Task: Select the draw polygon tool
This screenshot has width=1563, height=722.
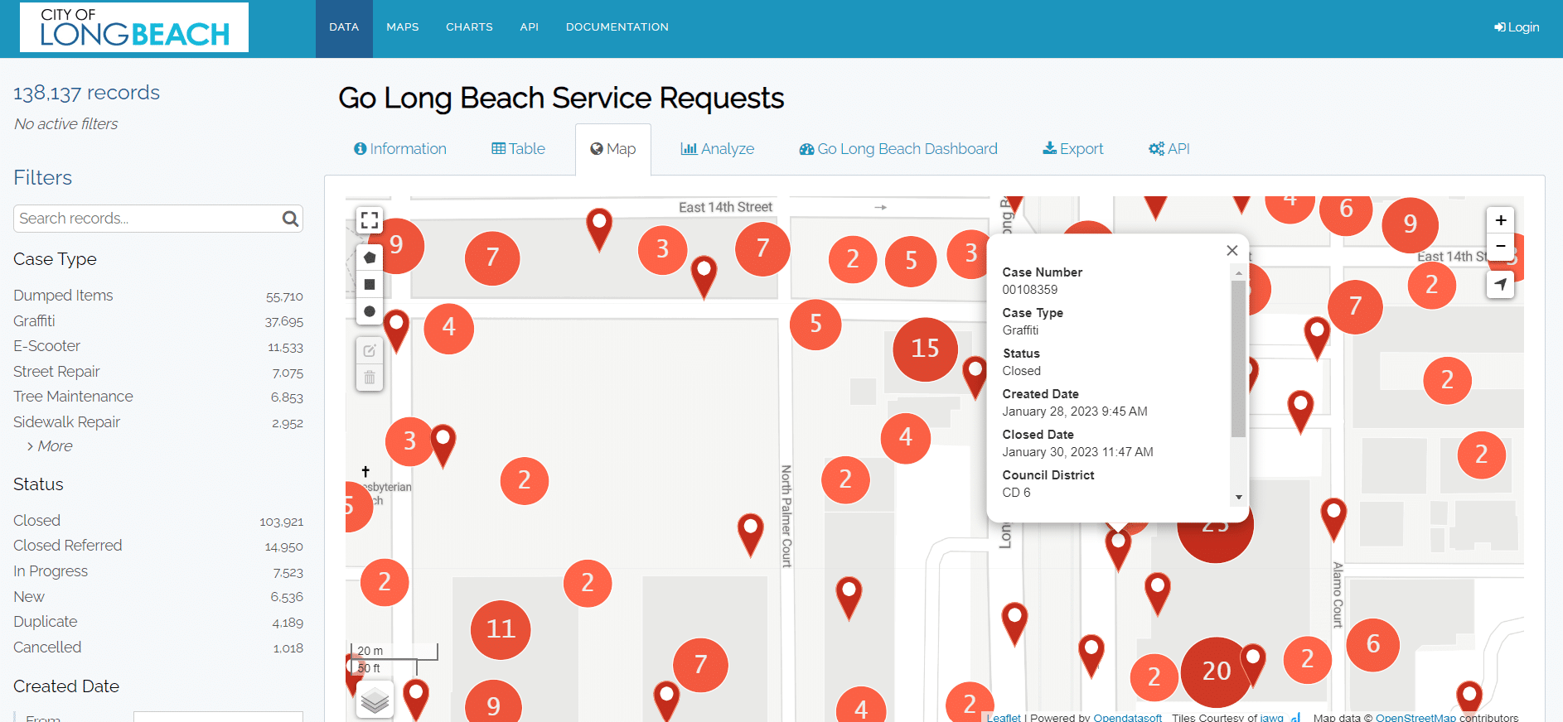Action: 370,258
